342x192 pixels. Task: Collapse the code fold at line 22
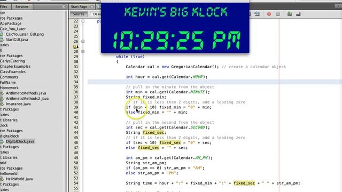click(x=83, y=21)
